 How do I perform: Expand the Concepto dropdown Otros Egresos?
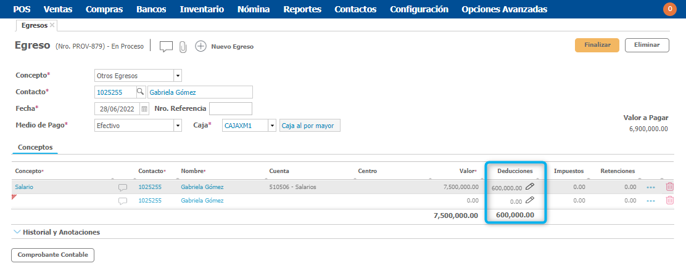[178, 76]
